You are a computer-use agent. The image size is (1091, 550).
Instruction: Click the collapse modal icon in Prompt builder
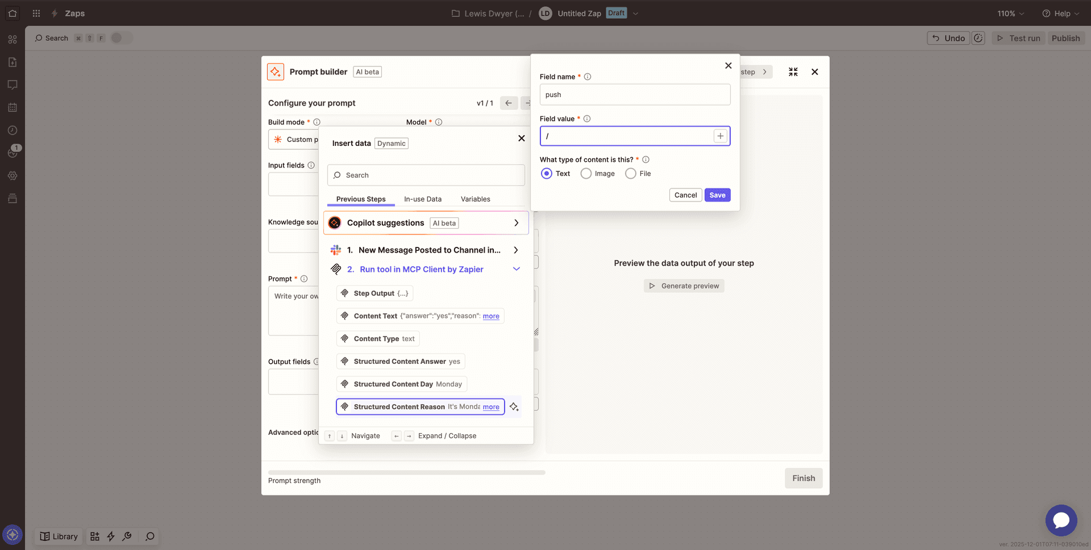(x=793, y=72)
